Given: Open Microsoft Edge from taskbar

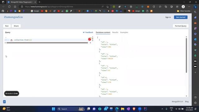Looking at the screenshot, I should click(x=117, y=109).
